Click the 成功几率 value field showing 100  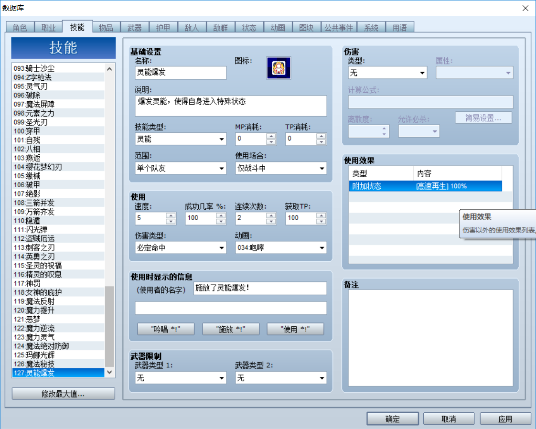coord(201,218)
